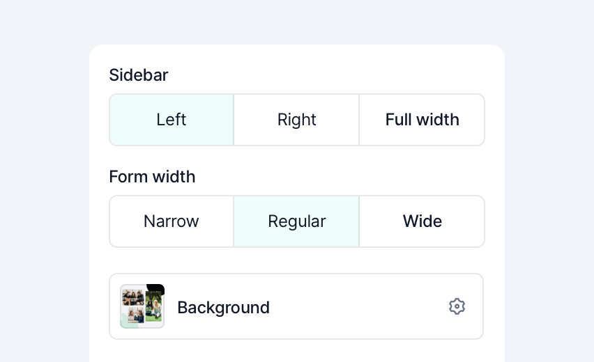Click the Background image thumbnail
The image size is (594, 362).
click(142, 306)
